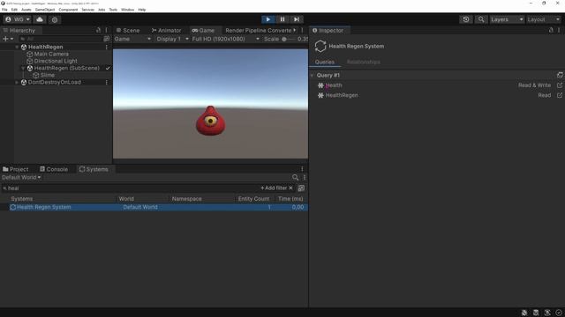The height and width of the screenshot is (317, 565).
Task: Open the Game view mode dropdown
Action: tap(132, 39)
